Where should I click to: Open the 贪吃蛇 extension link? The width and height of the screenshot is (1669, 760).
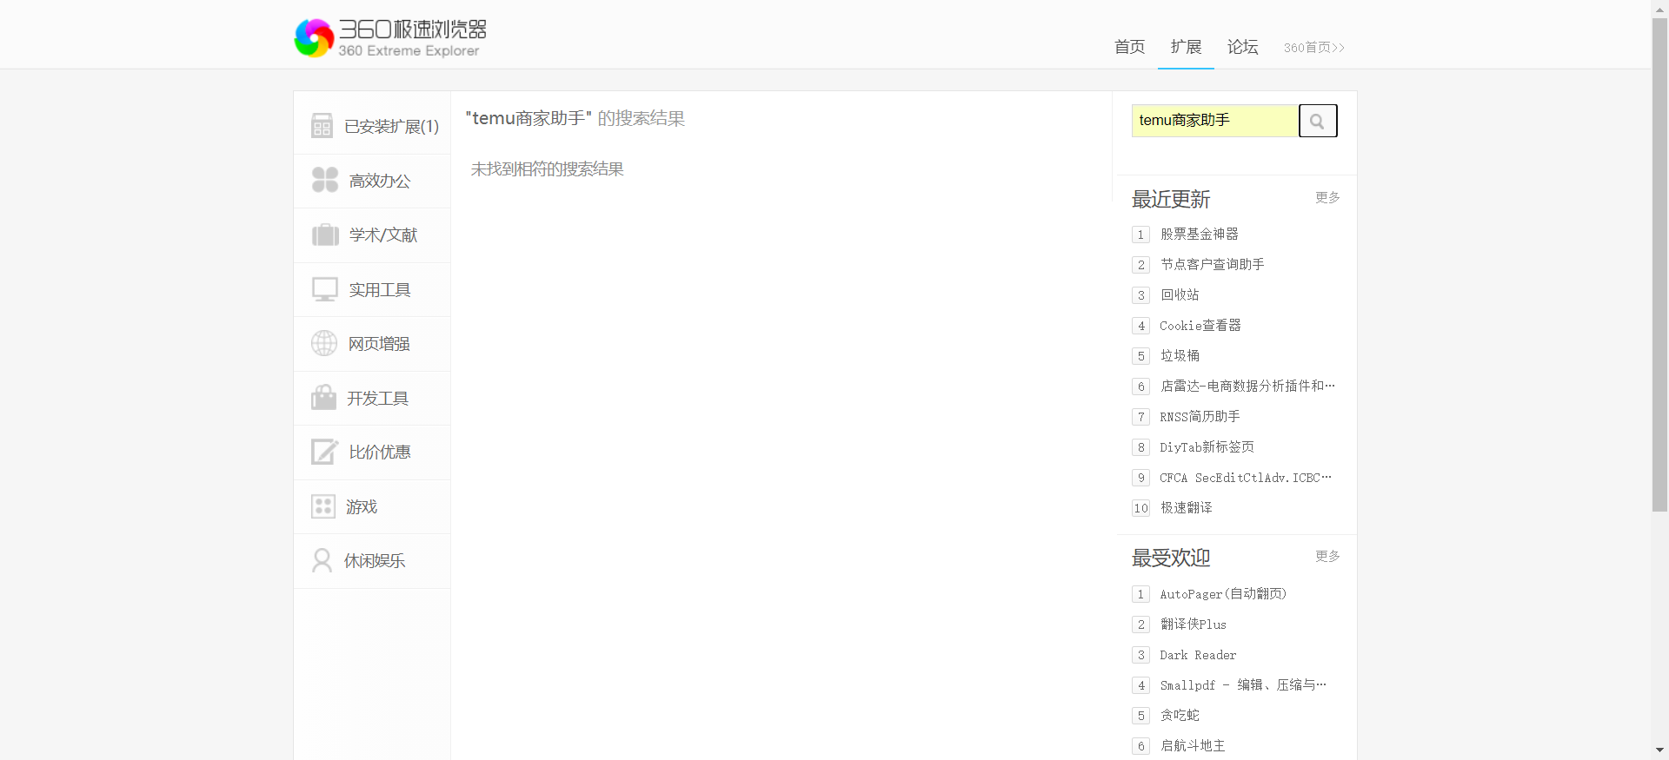pyautogui.click(x=1180, y=716)
